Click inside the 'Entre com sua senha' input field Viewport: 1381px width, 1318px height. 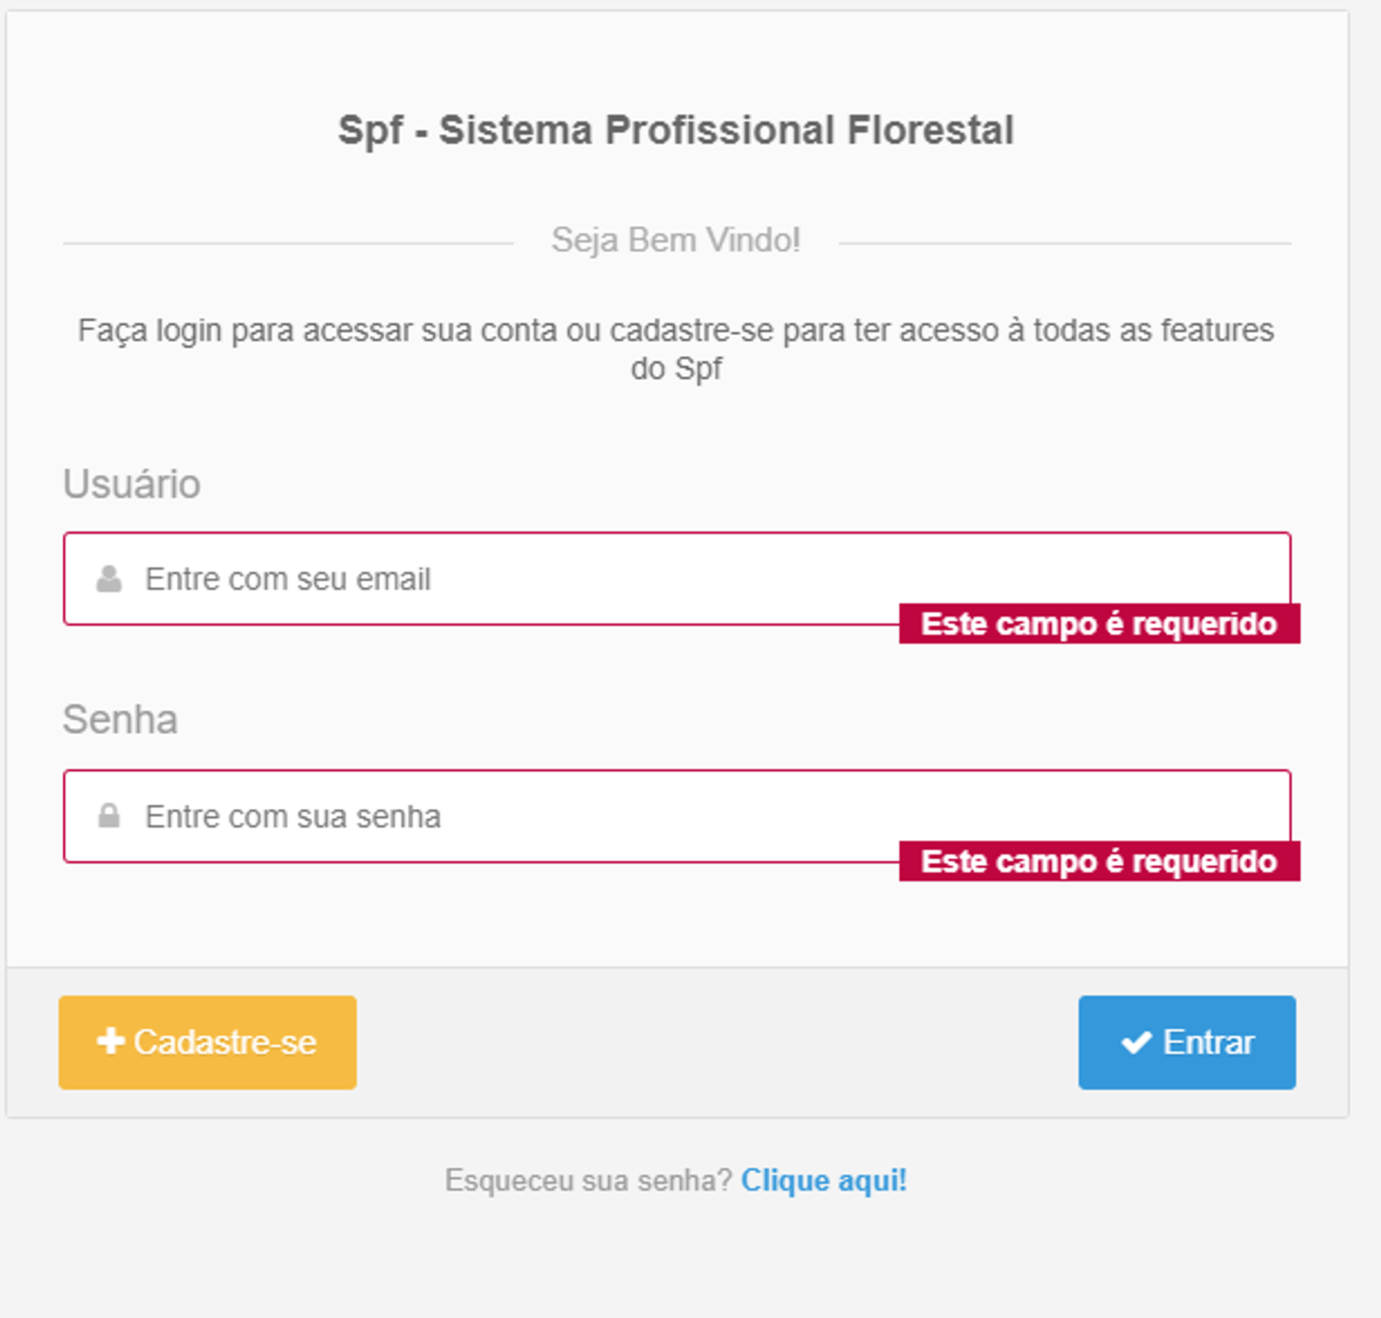point(492,815)
